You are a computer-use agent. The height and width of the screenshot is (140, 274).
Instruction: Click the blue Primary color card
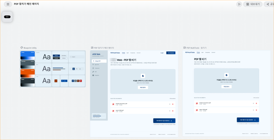tap(28, 56)
